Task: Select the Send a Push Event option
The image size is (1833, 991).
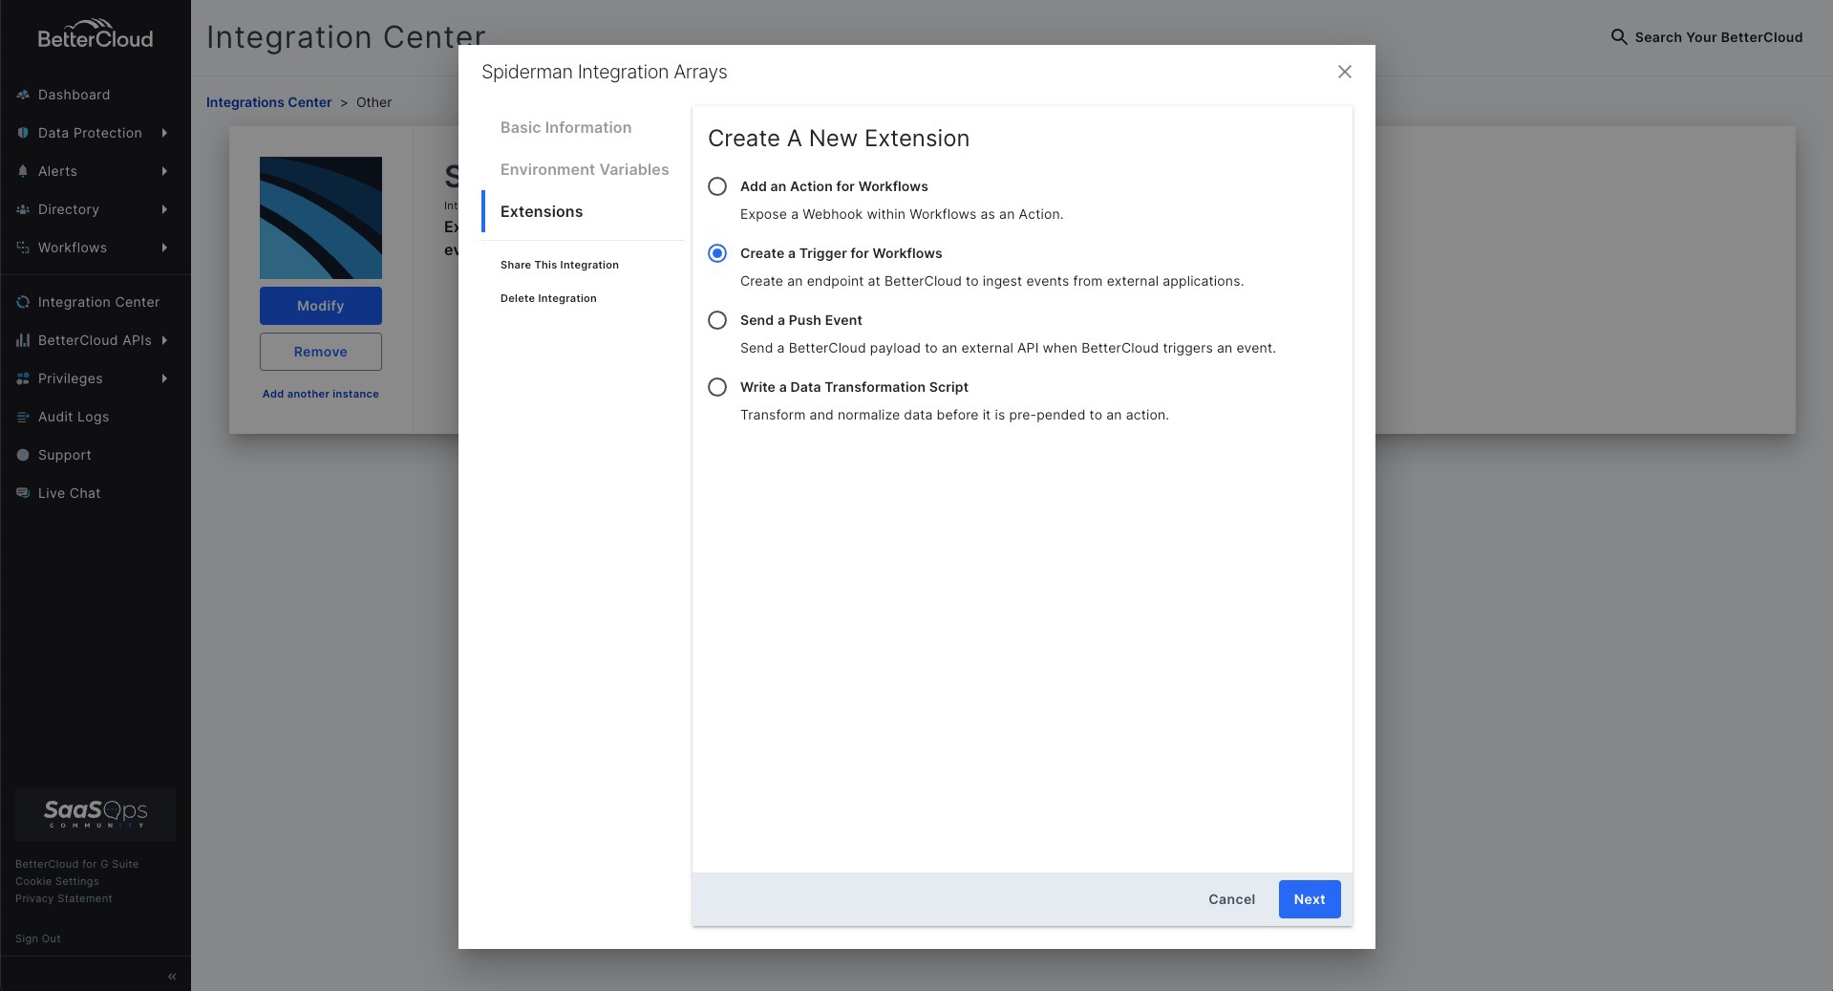Action: [x=717, y=320]
